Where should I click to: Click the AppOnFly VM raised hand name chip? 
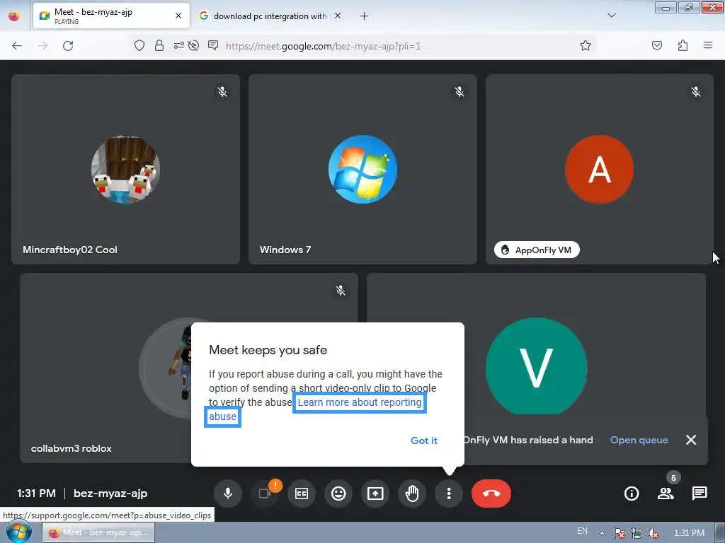click(537, 250)
